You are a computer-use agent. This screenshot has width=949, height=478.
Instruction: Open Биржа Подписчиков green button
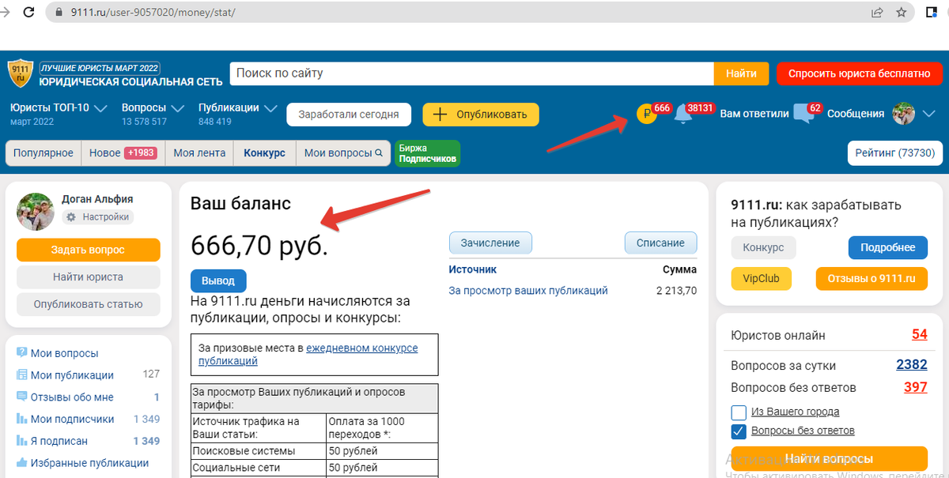click(x=428, y=153)
